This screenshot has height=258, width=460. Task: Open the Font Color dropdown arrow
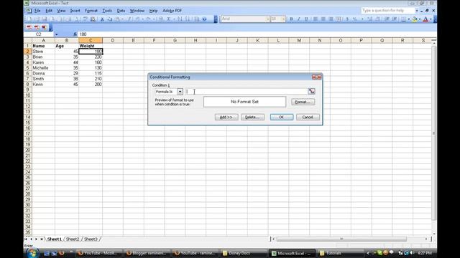(x=431, y=19)
